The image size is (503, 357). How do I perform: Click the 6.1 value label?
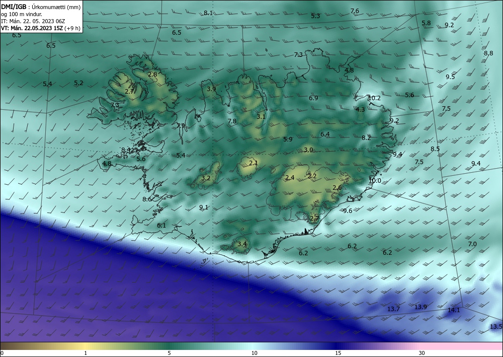tap(161, 226)
